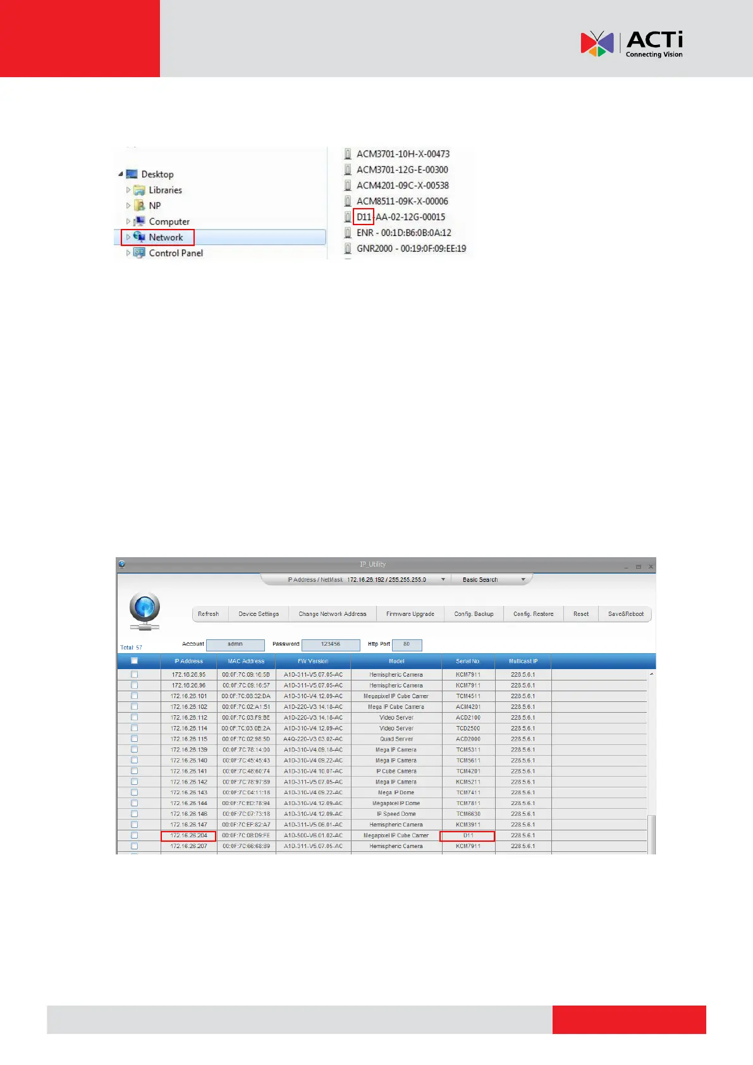
Task: Click the Network globe icon
Action: coord(139,237)
